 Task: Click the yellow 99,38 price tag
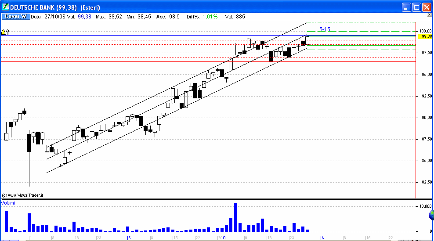point(426,36)
